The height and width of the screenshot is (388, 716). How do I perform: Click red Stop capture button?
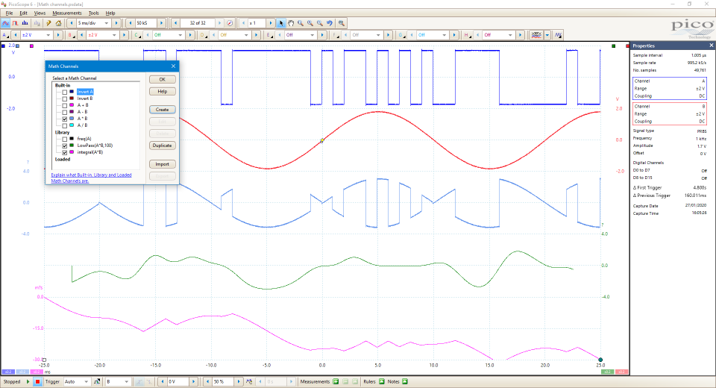(x=38, y=381)
